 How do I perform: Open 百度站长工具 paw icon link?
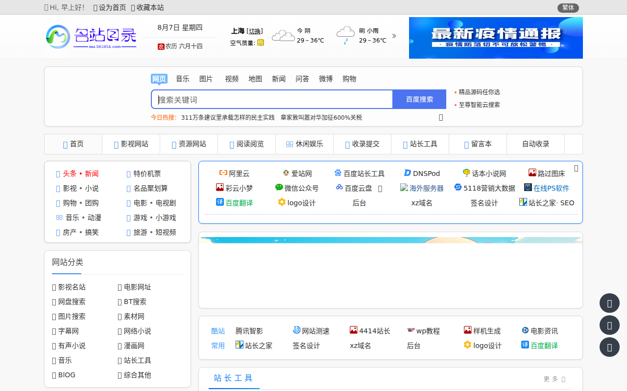pyautogui.click(x=338, y=173)
